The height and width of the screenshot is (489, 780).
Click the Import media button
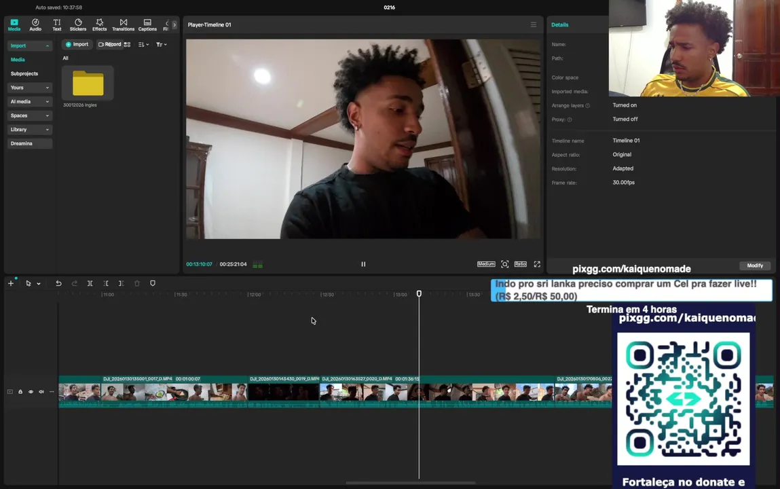pos(77,44)
